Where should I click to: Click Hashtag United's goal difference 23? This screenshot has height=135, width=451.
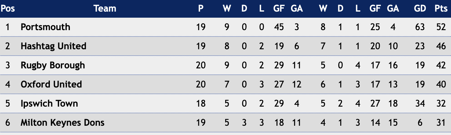tap(420, 46)
